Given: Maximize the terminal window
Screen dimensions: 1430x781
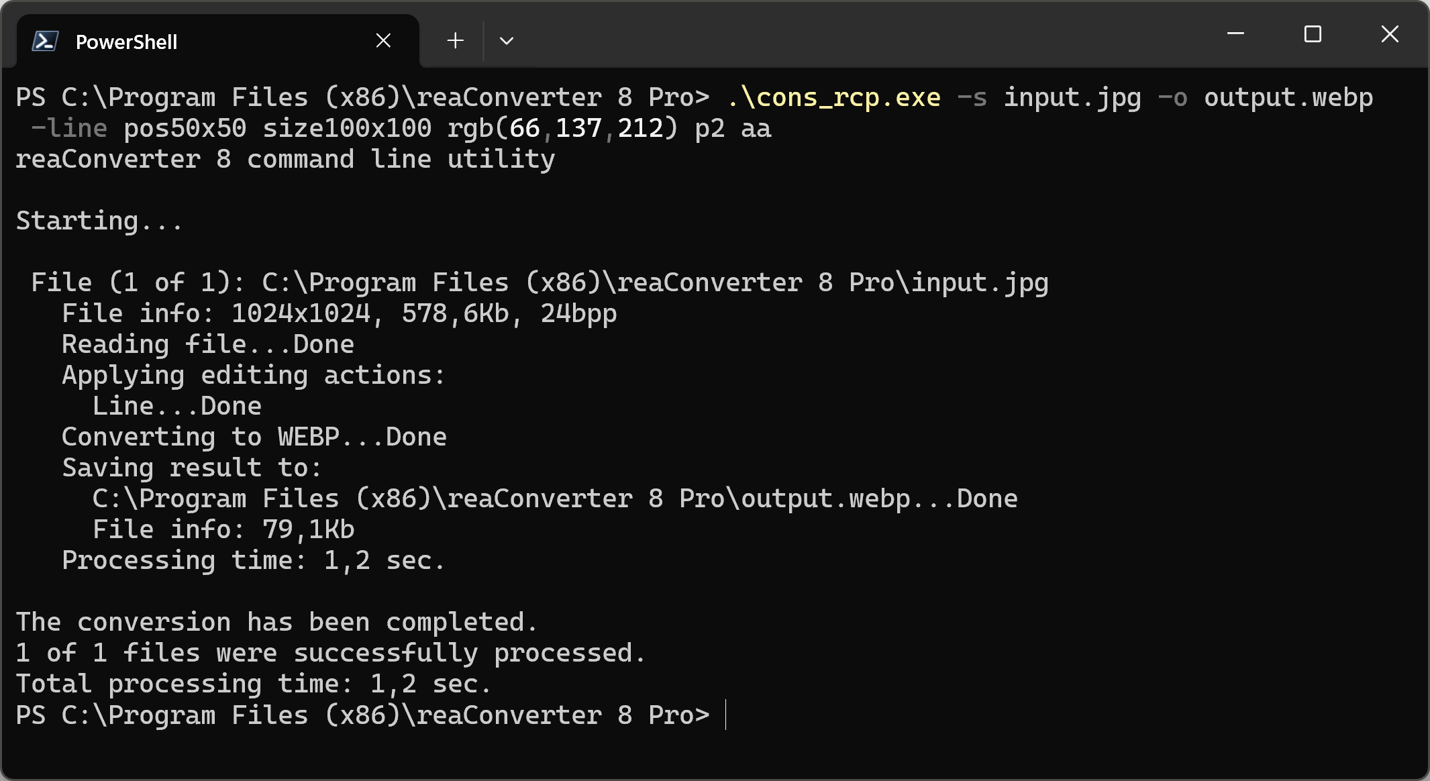Looking at the screenshot, I should (x=1313, y=34).
